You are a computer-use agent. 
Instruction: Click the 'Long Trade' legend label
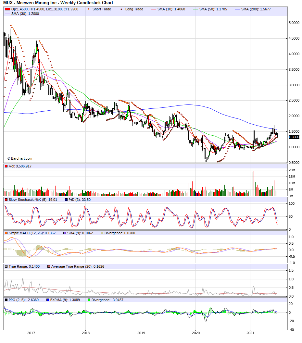coord(134,9)
